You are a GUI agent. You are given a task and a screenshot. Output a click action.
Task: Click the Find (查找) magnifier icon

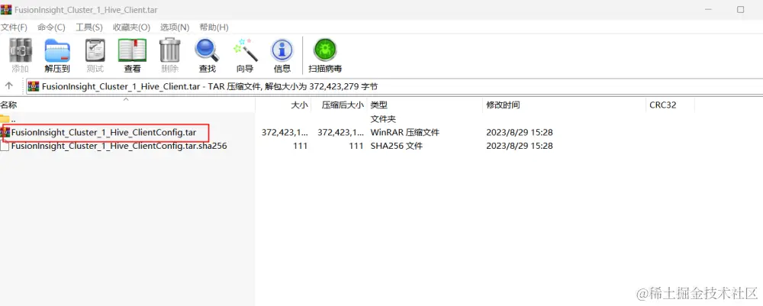[208, 50]
